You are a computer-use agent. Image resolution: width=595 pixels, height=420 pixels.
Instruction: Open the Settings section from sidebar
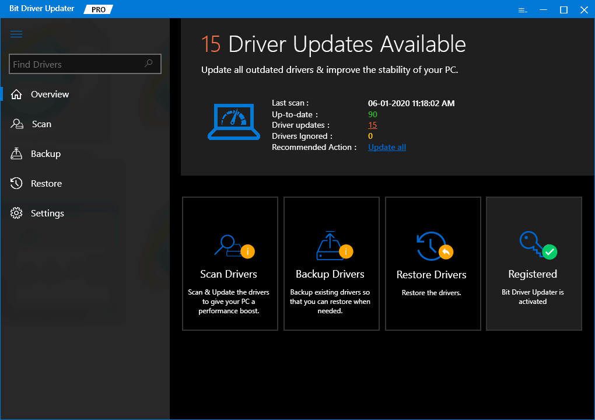coord(47,213)
